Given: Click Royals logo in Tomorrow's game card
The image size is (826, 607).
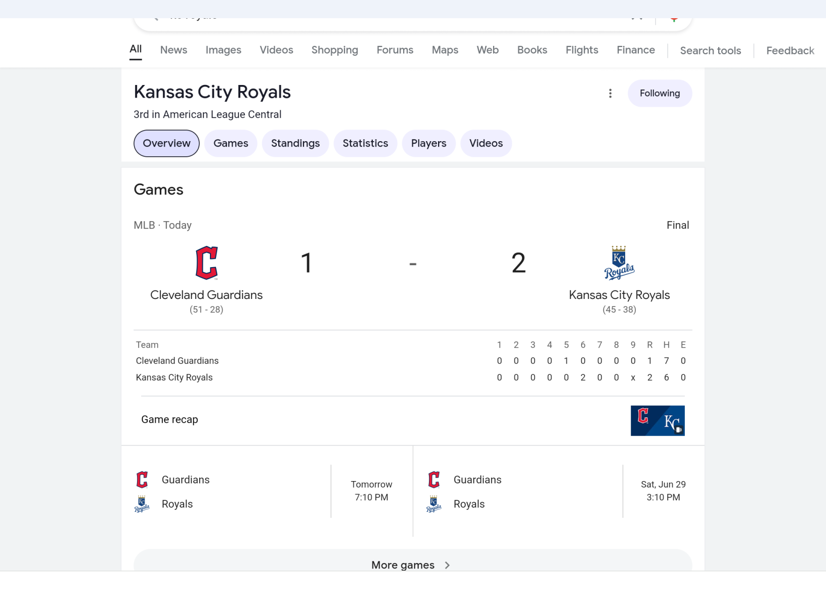Looking at the screenshot, I should [x=142, y=504].
